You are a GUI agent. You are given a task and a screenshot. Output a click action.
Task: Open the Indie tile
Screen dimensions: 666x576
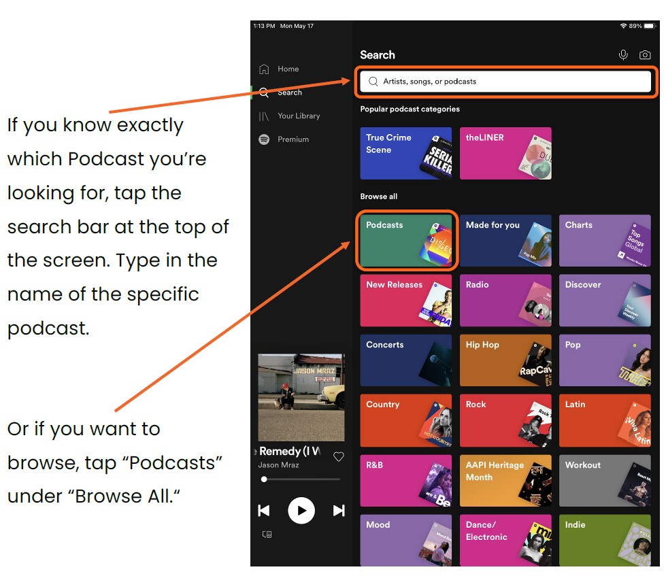[x=605, y=541]
